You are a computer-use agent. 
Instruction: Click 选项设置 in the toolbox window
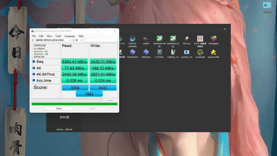click(x=64, y=117)
